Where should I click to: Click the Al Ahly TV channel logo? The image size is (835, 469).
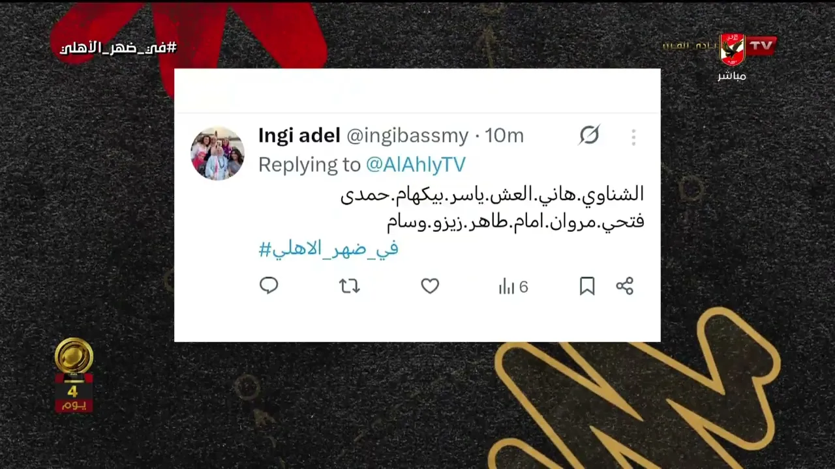click(748, 48)
